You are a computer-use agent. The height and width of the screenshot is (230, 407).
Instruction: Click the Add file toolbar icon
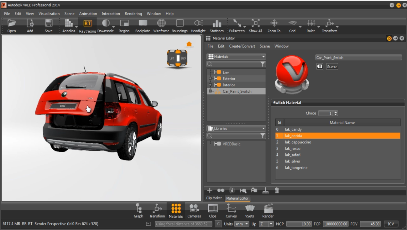pos(30,23)
